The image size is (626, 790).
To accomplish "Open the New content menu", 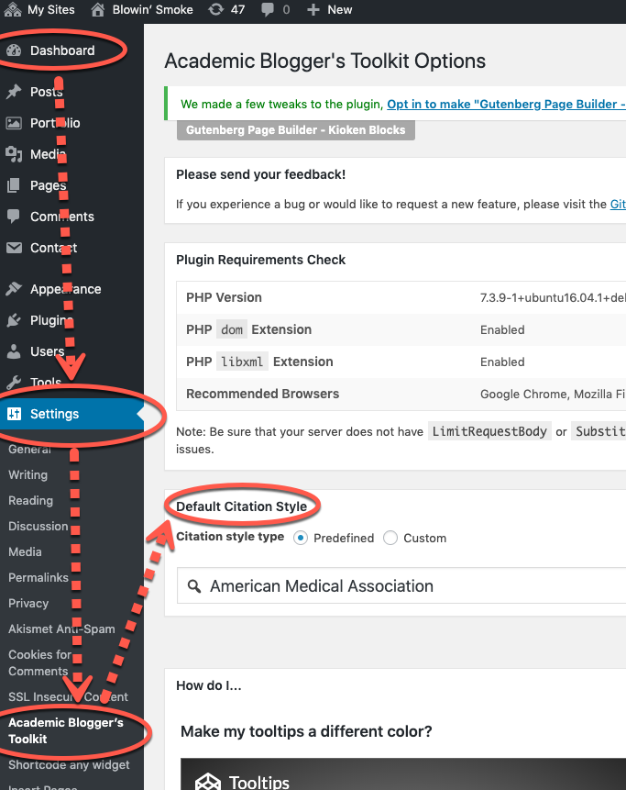I will [329, 10].
